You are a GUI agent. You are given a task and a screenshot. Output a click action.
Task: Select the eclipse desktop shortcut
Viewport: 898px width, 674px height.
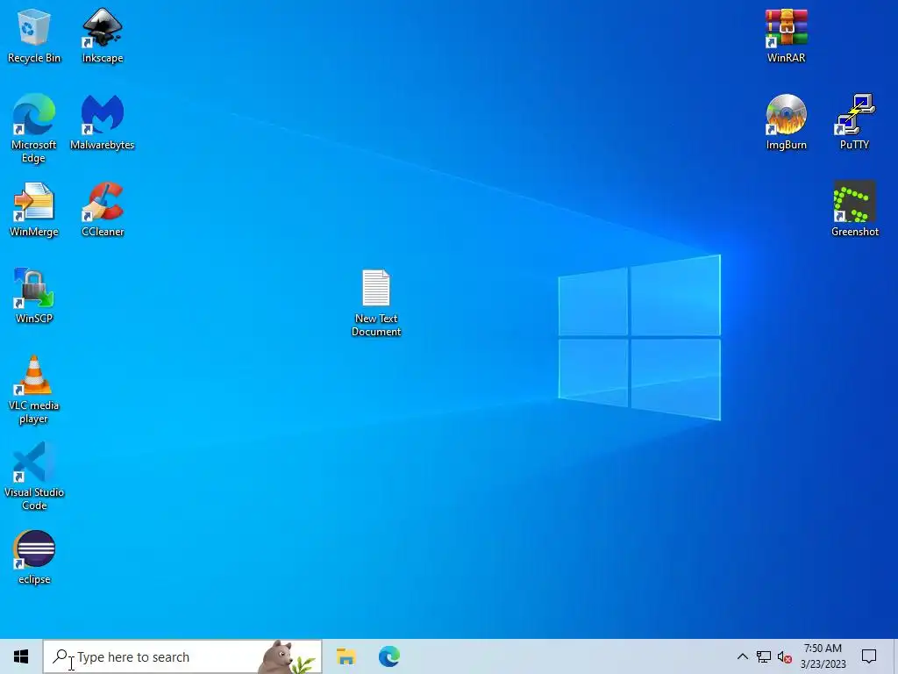pyautogui.click(x=34, y=557)
